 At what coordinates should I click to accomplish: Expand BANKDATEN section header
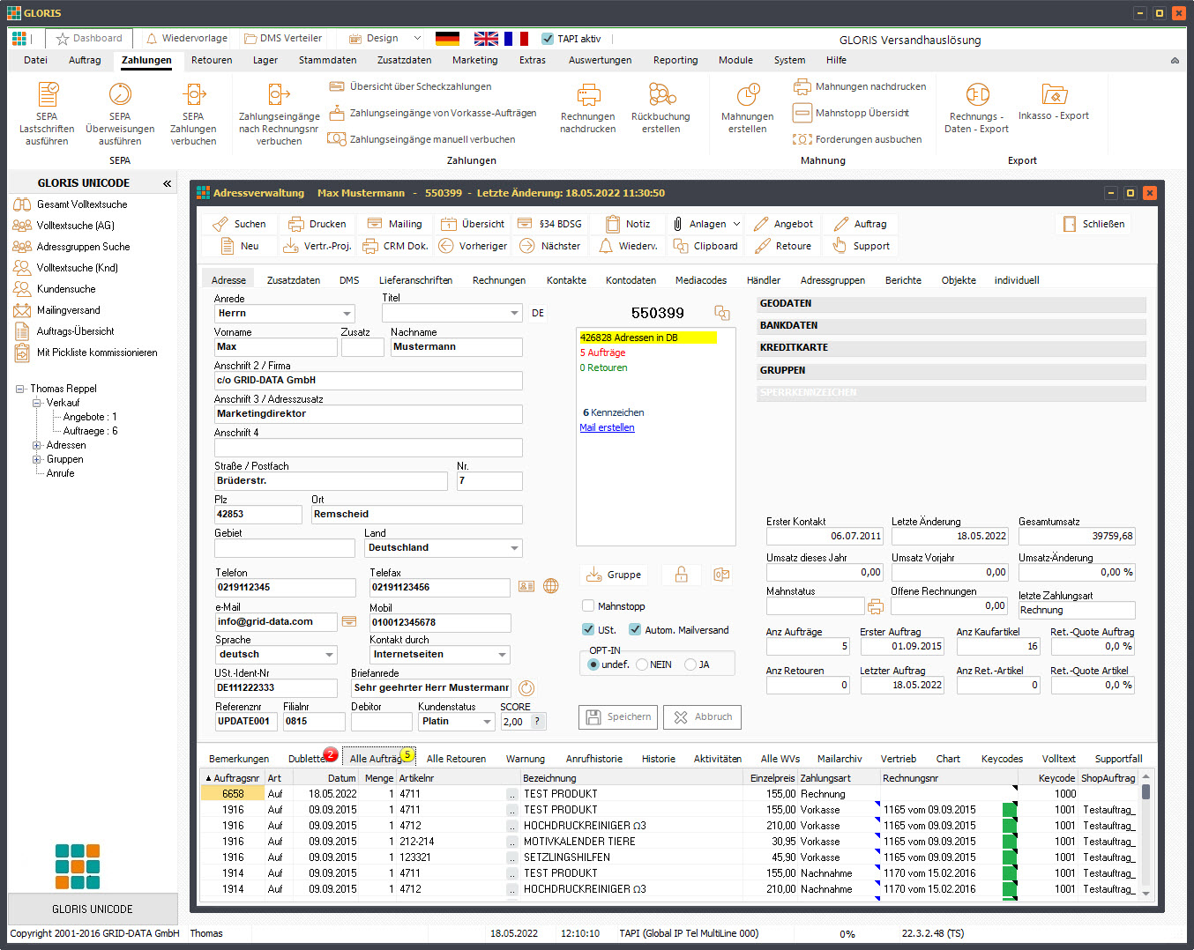point(951,325)
